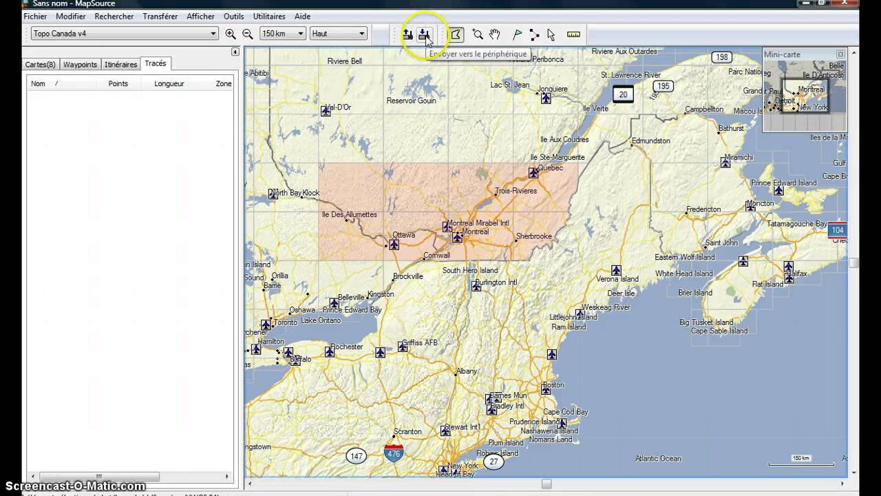The image size is (881, 496).
Task: Click the Sherbrooke city label
Action: click(534, 236)
